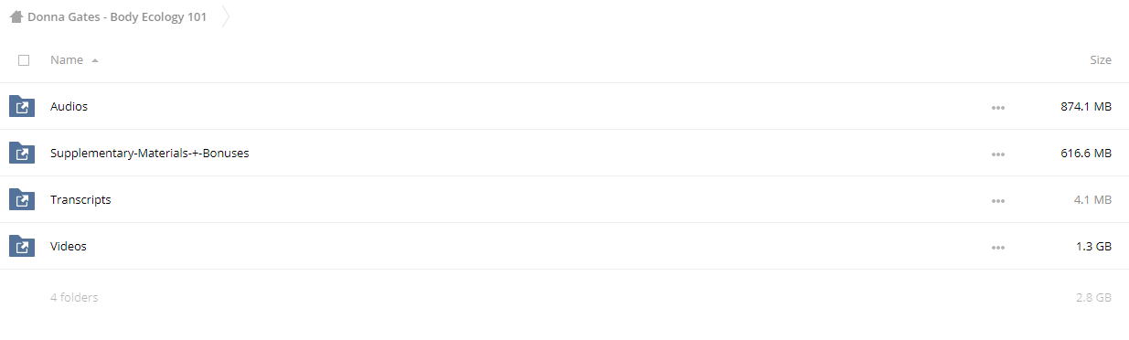The height and width of the screenshot is (340, 1129).
Task: Open the Transcripts folder link
Action: (80, 199)
